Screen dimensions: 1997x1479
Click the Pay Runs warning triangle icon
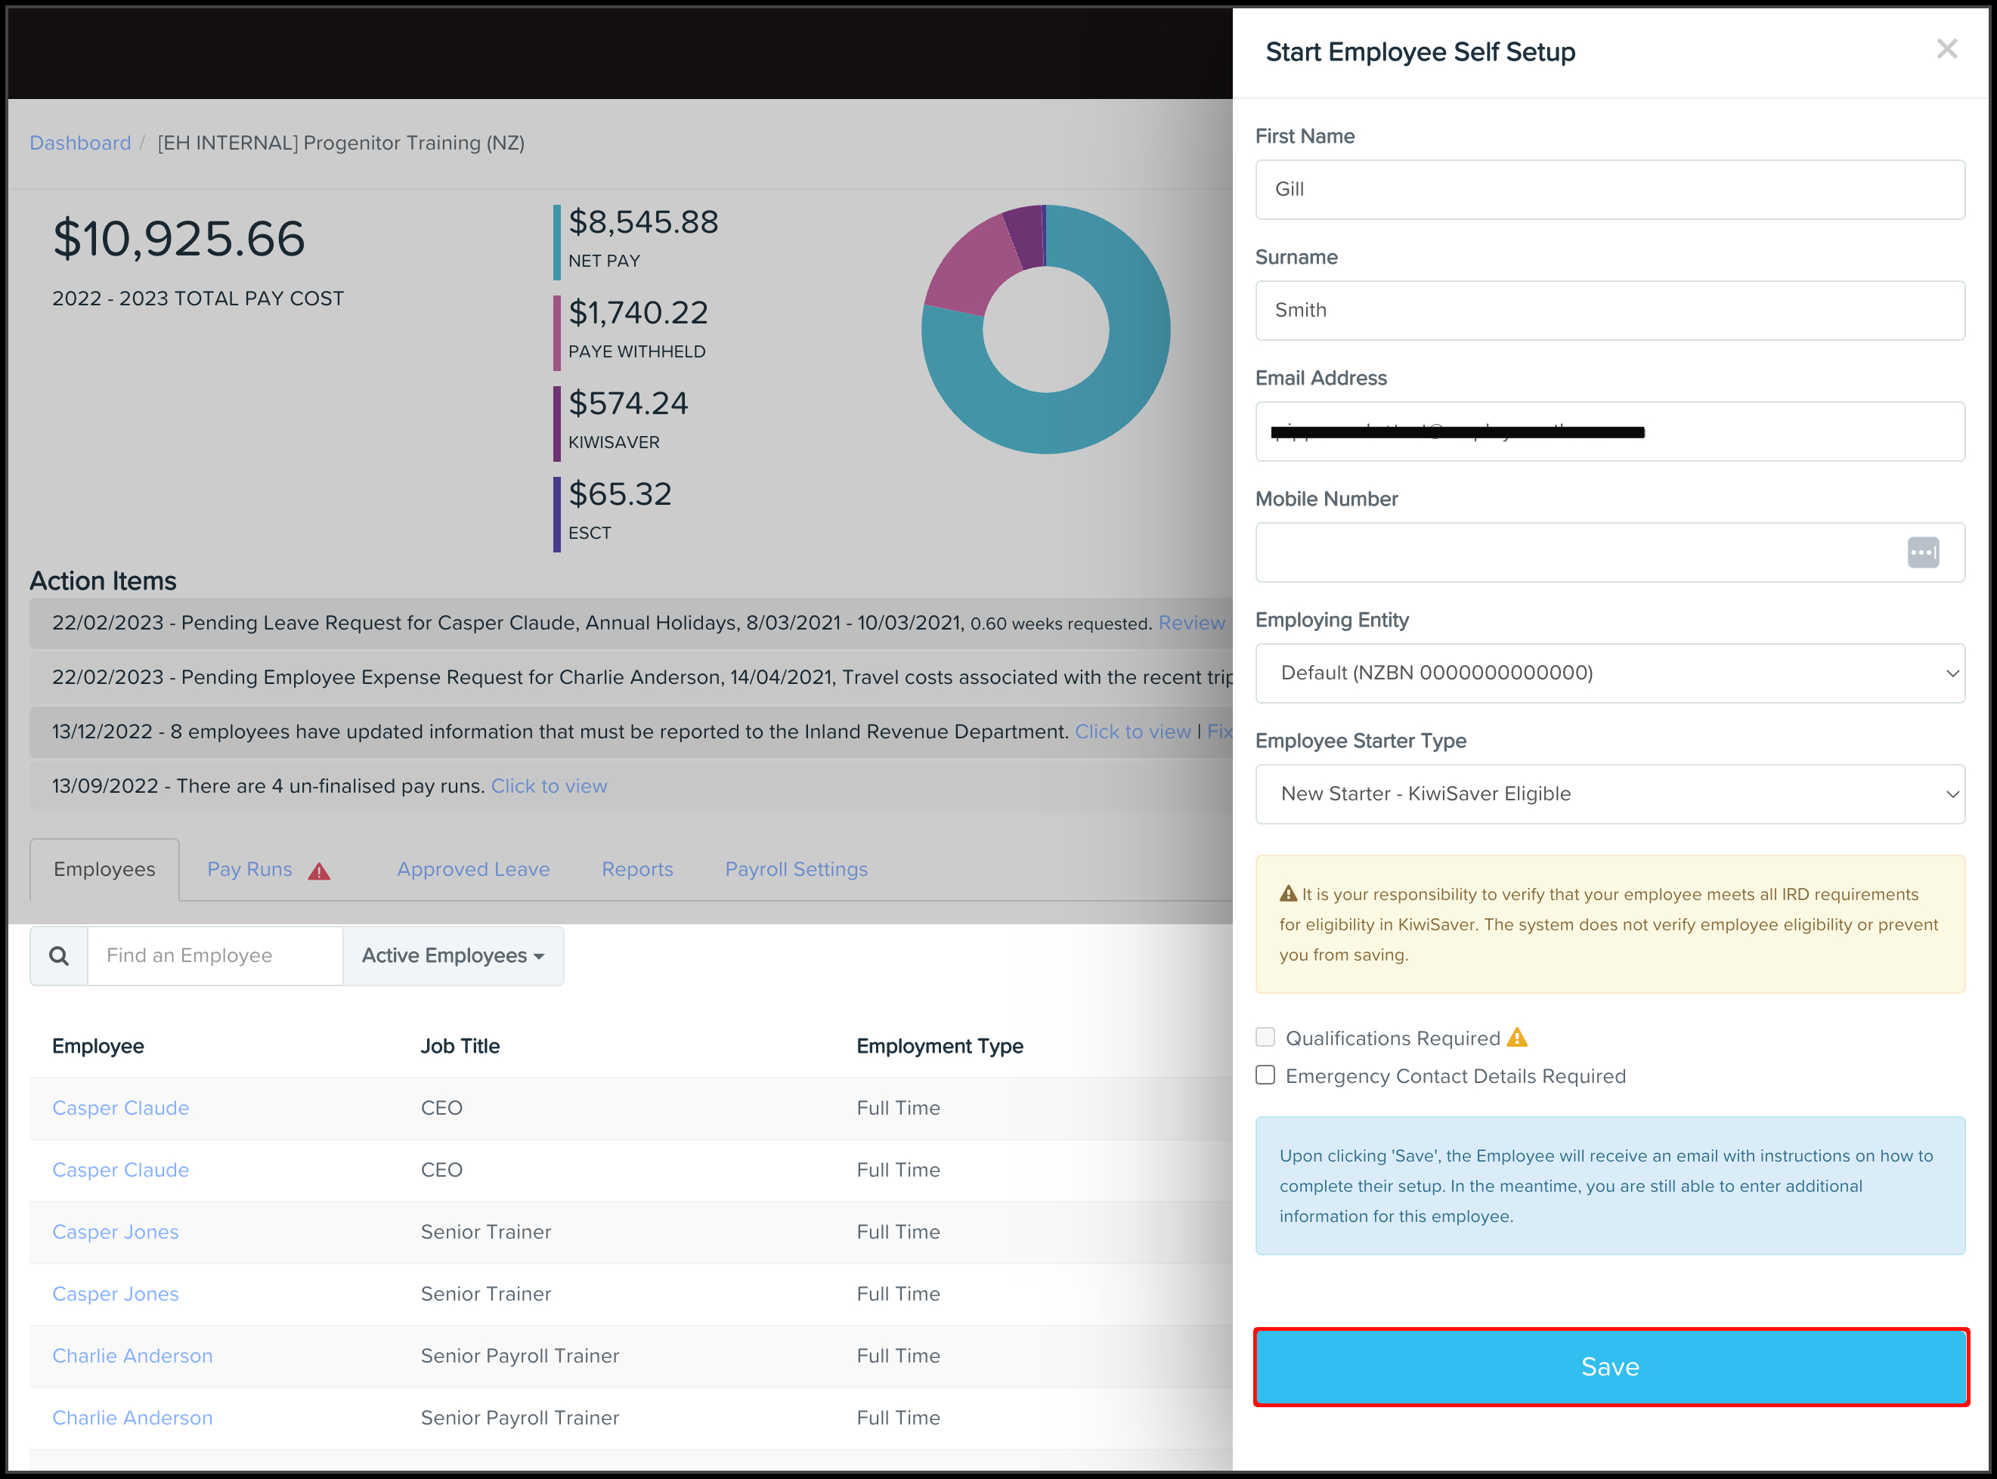pyautogui.click(x=319, y=871)
